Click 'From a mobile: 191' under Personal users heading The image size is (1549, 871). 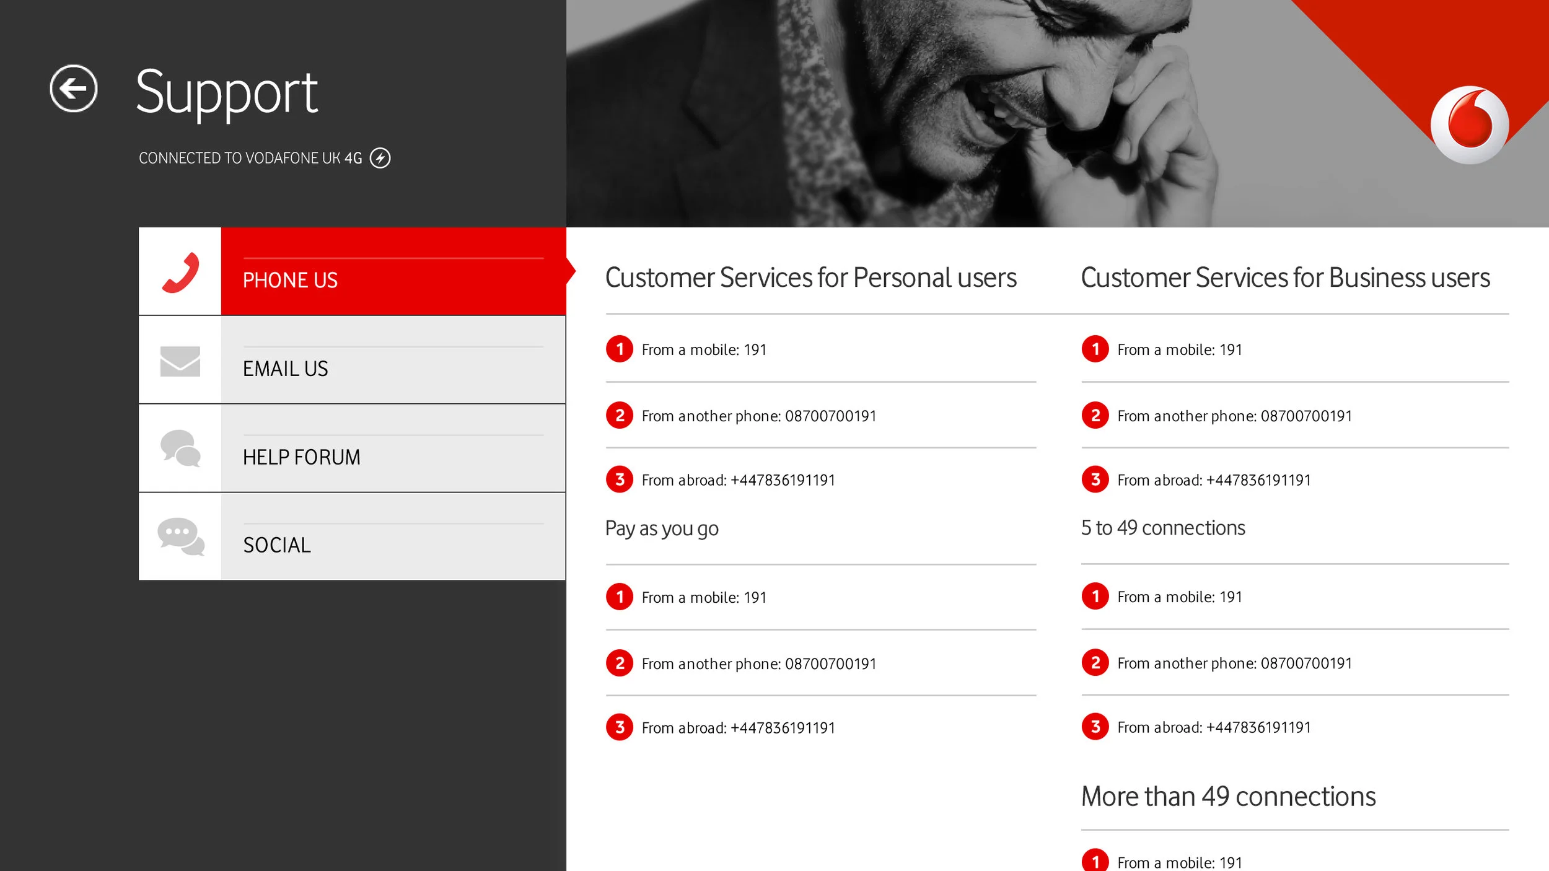pos(704,350)
